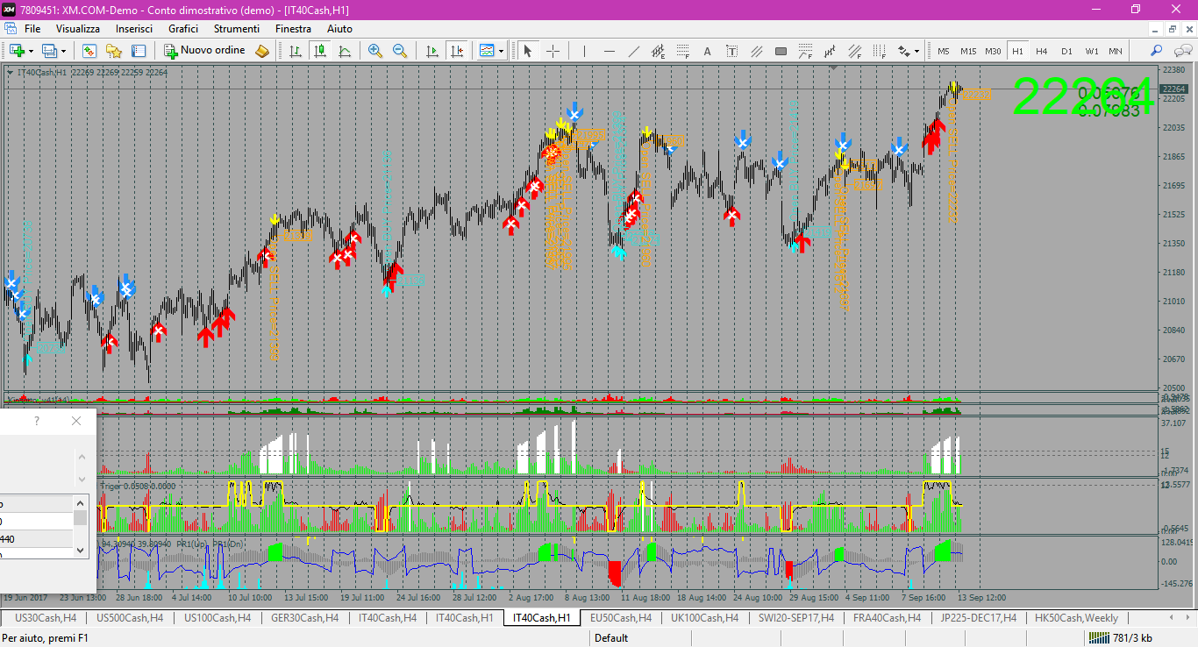Open the File menu
Image resolution: width=1198 pixels, height=647 pixels.
coord(32,29)
